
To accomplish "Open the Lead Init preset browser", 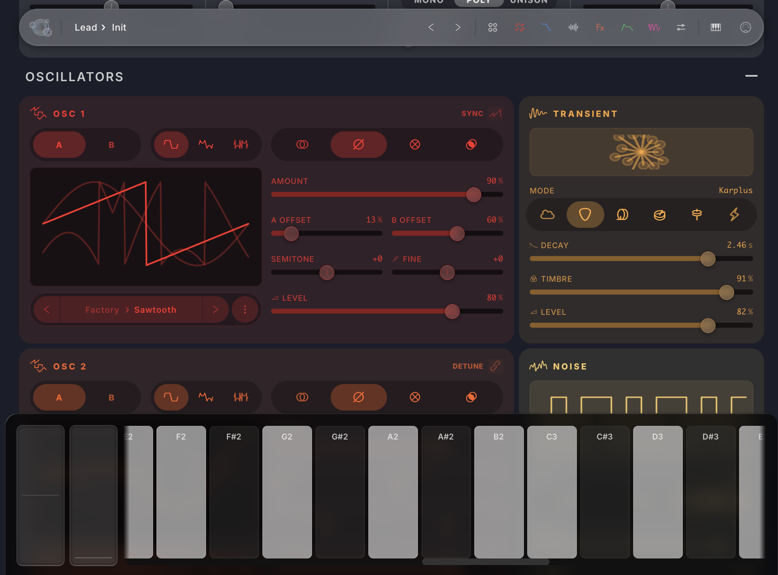I will click(101, 27).
